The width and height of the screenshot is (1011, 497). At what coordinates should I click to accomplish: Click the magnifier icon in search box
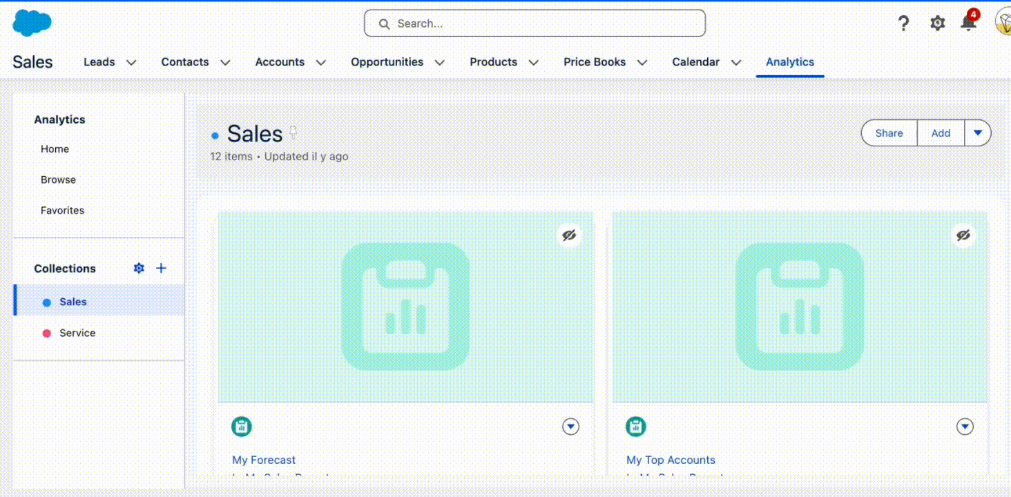(x=385, y=23)
